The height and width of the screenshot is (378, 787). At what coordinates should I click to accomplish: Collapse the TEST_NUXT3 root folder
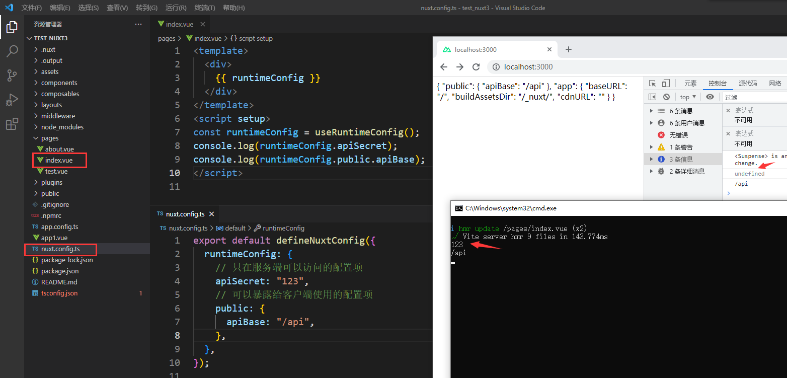(x=87, y=38)
